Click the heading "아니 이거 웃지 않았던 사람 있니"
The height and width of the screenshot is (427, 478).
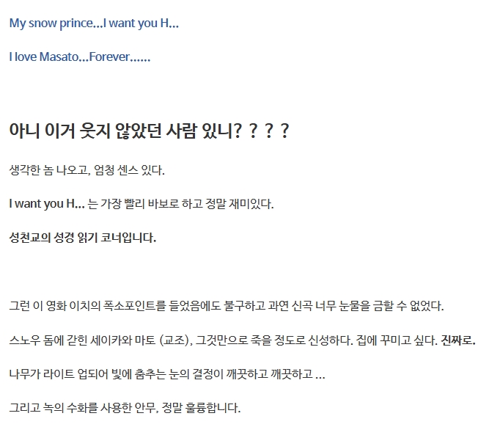125,131
